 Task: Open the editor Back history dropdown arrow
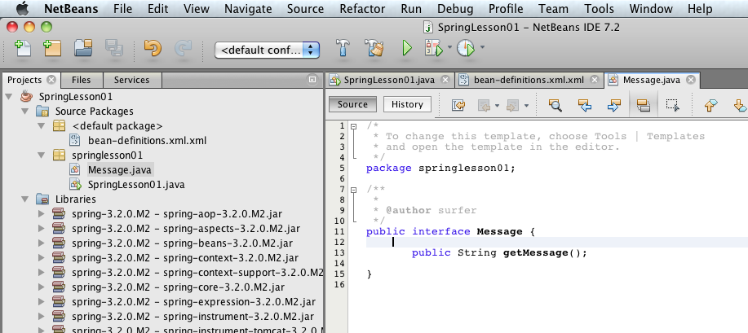point(497,106)
